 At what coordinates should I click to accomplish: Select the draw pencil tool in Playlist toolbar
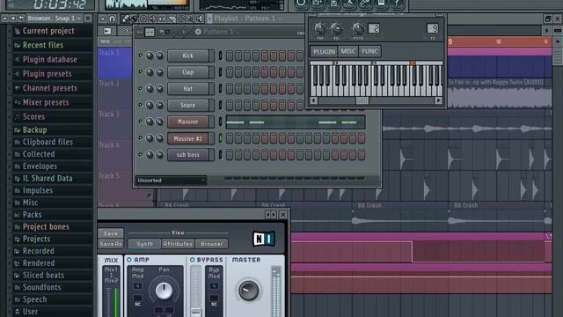tap(125, 18)
